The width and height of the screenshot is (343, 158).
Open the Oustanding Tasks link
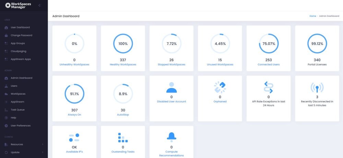coord(123,152)
